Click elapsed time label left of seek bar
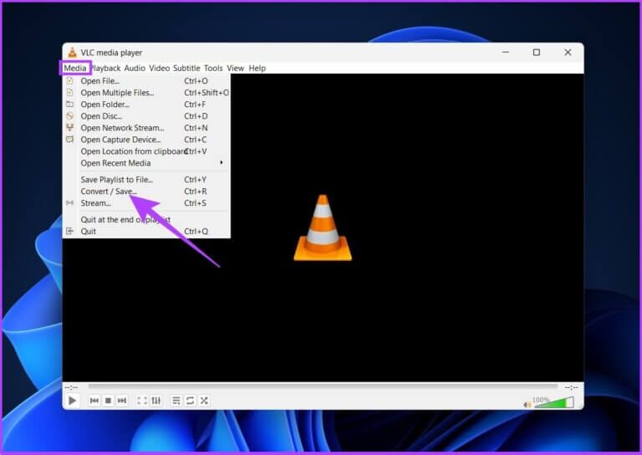The image size is (642, 455). [x=72, y=387]
